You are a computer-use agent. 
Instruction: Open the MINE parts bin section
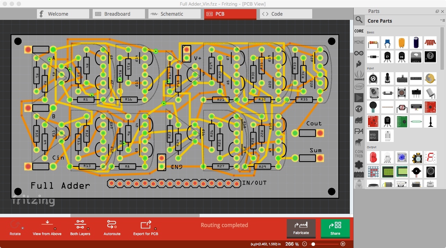point(359,42)
